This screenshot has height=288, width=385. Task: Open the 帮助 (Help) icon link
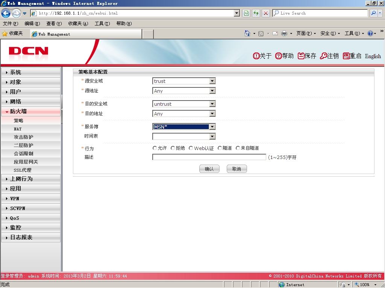(x=284, y=56)
